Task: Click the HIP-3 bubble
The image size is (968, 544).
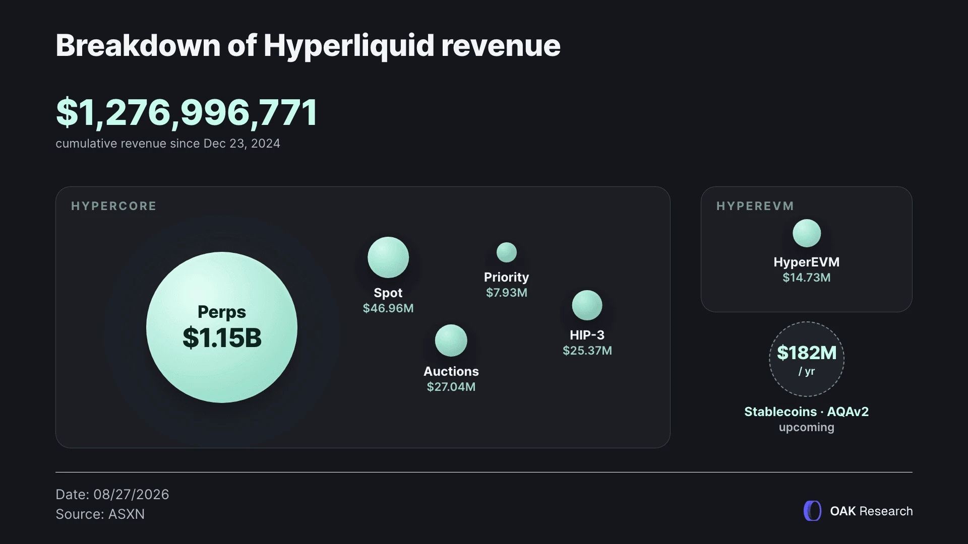Action: [587, 305]
